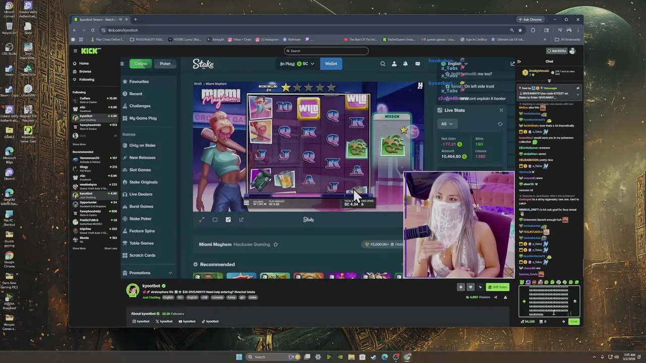
Task: Click Show Less under Recommended list
Action: [x=111, y=248]
